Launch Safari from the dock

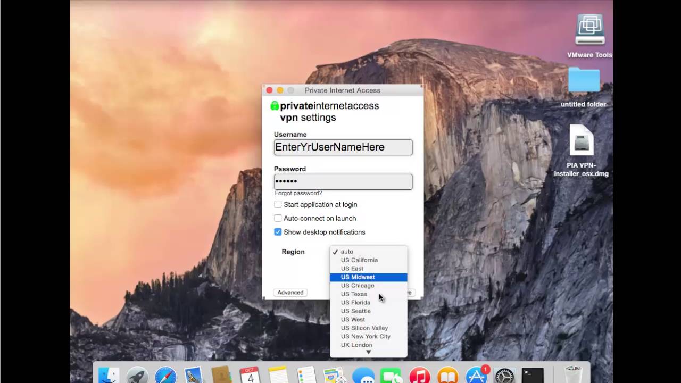point(165,375)
